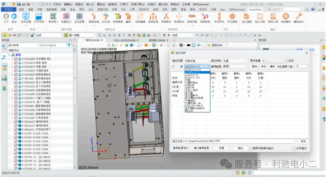Choose 山和一体机 in the 厂家 list
This screenshot has width=327, height=177.
click(x=191, y=90)
